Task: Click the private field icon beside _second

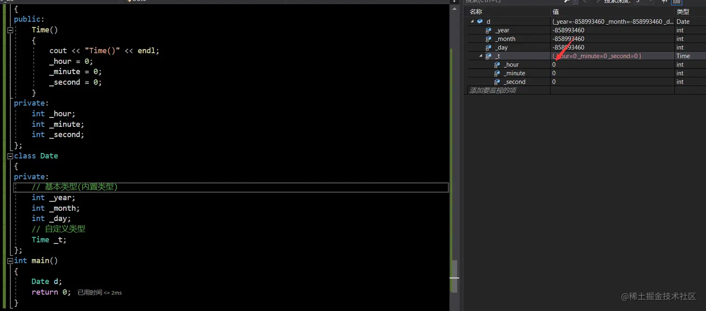Action: [x=497, y=82]
